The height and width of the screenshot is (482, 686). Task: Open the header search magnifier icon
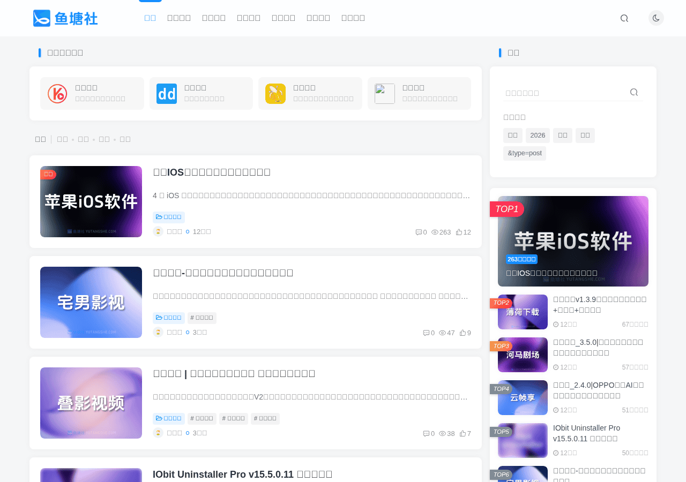(624, 18)
